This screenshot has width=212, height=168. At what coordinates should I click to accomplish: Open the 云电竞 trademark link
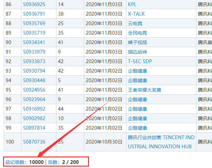[135, 23]
